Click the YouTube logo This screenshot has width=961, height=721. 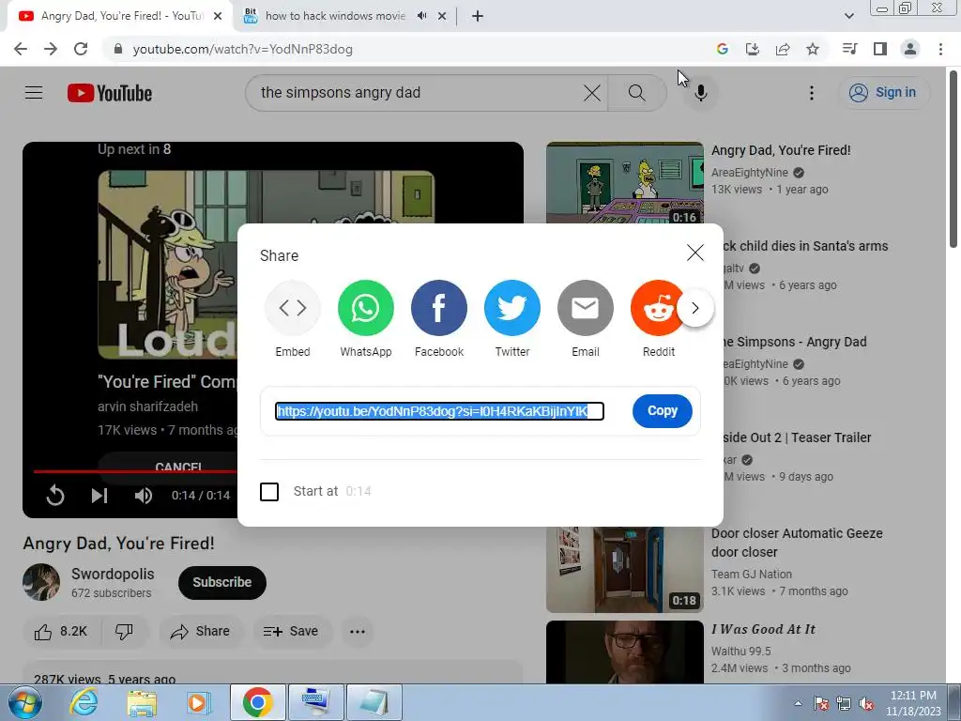pyautogui.click(x=110, y=93)
